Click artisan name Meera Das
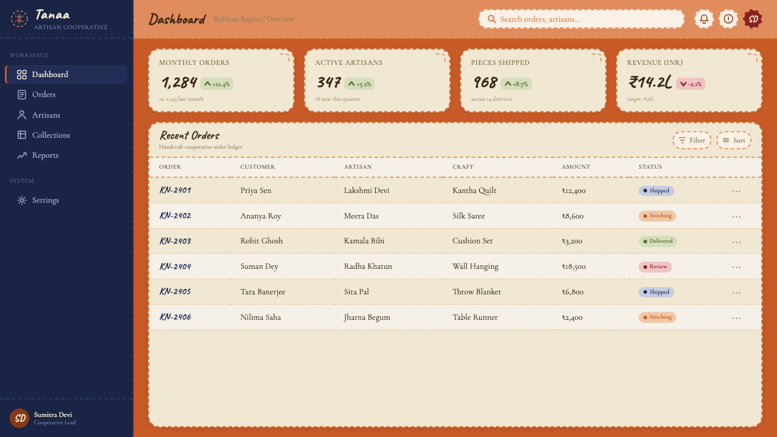 tap(361, 216)
